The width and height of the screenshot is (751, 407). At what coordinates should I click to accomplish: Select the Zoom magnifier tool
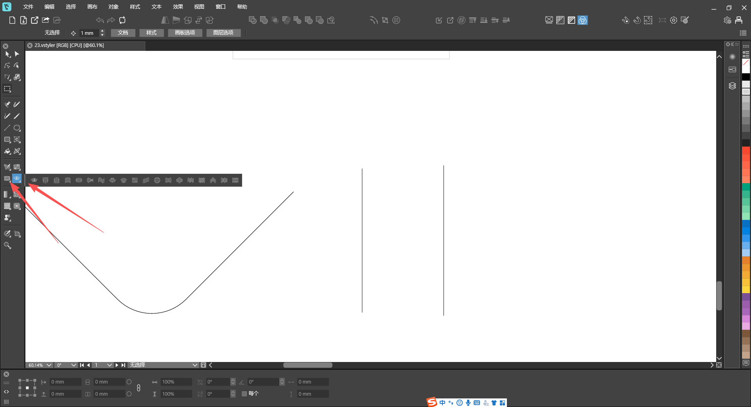click(x=7, y=245)
